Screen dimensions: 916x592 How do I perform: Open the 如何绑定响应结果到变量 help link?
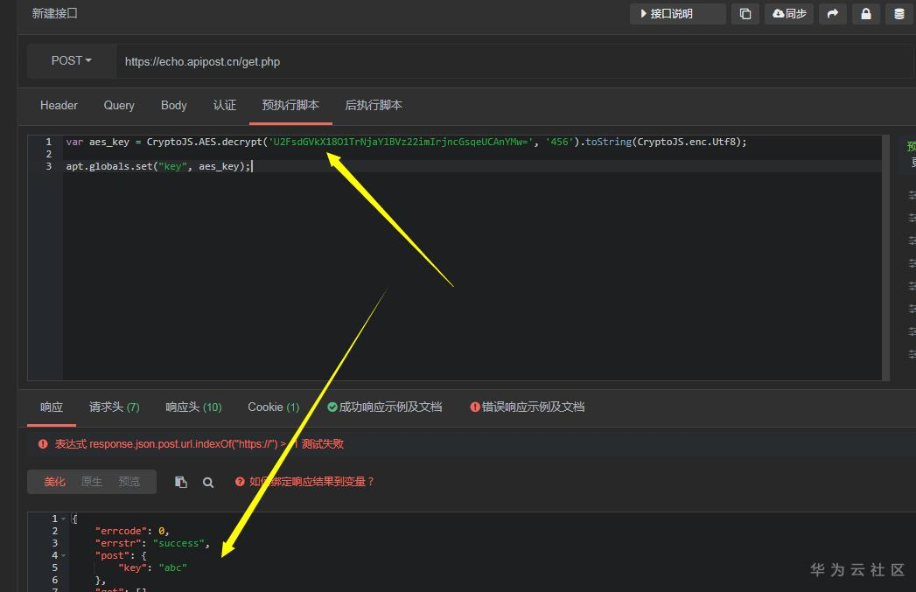(304, 482)
